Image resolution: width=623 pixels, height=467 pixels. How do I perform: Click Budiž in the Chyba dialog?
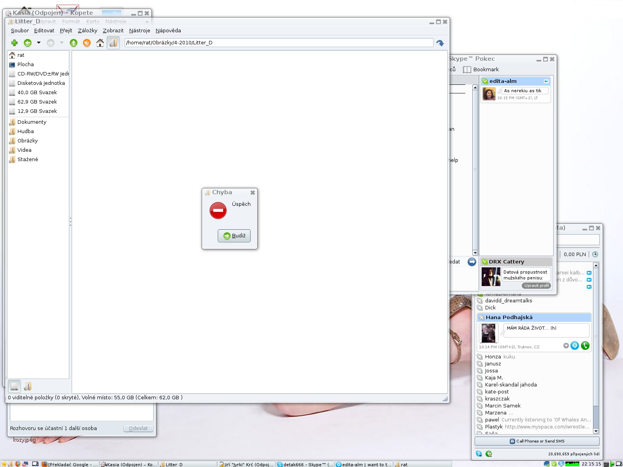(234, 236)
